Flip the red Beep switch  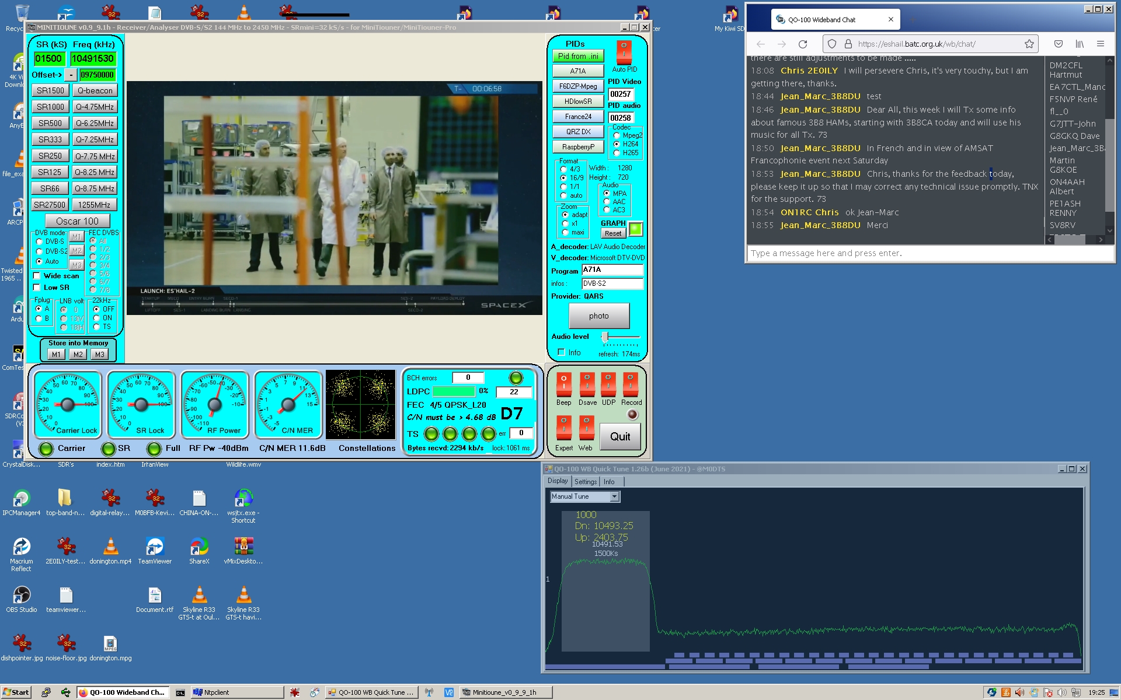tap(564, 385)
